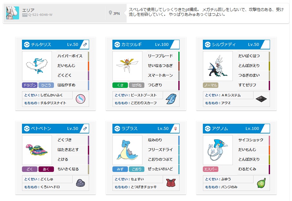Click the チルタリス Pokémon sprite image
Image resolution: width=292 pixels, height=201 pixels.
[x=37, y=66]
